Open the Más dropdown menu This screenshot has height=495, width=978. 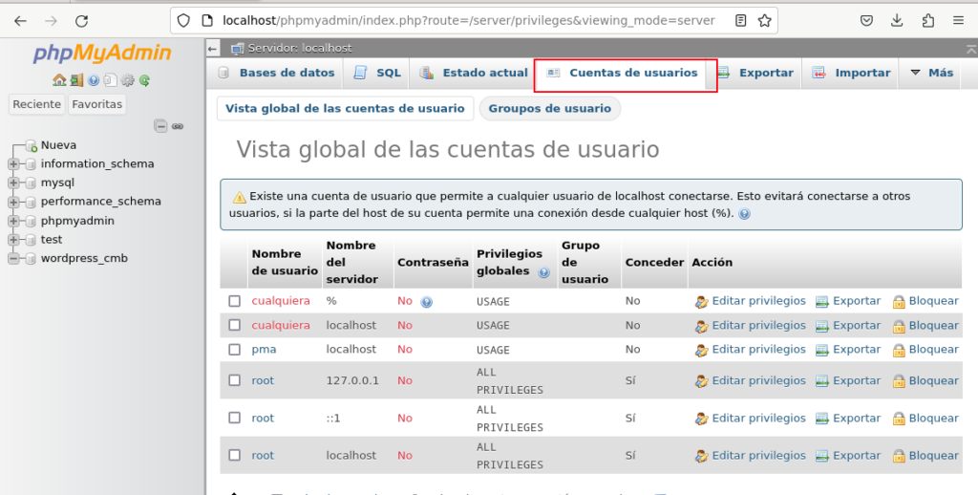coord(931,73)
